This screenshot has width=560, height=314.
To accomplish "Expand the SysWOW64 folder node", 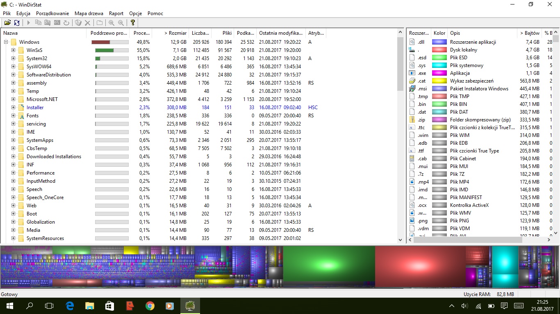I will 13,66.
